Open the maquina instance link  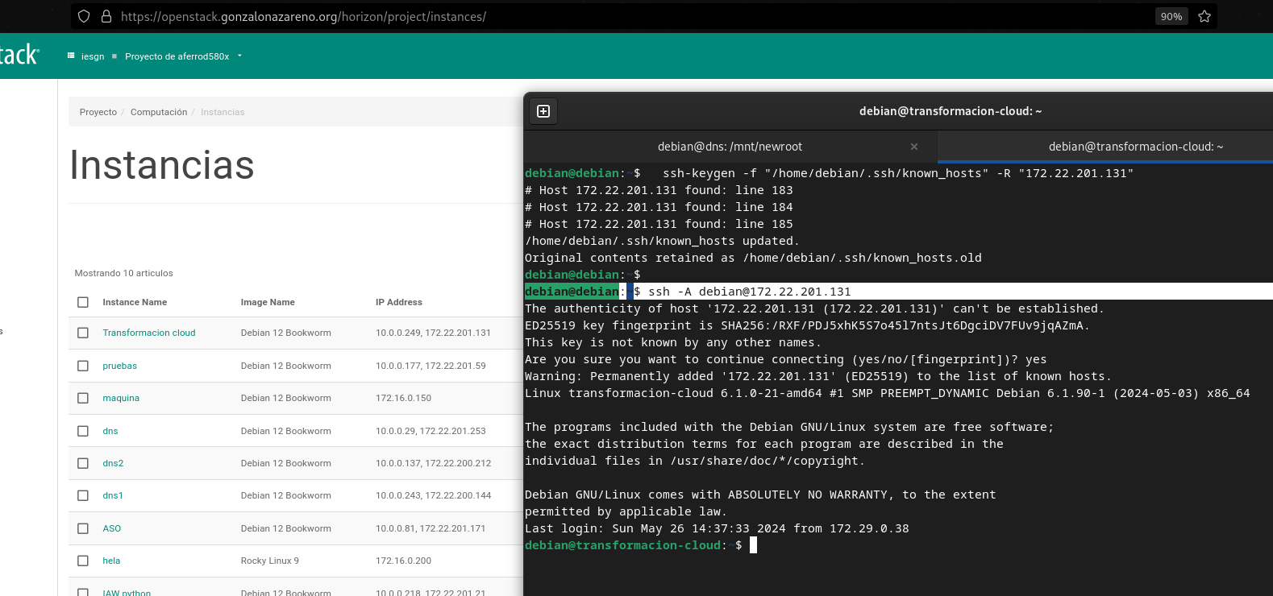(121, 398)
